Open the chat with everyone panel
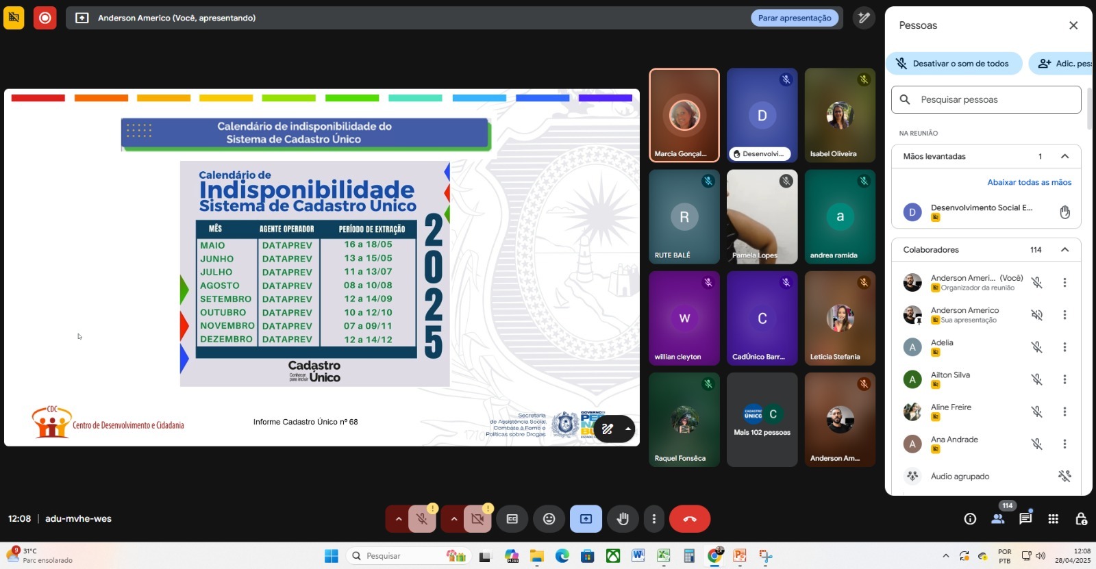 pyautogui.click(x=1025, y=519)
